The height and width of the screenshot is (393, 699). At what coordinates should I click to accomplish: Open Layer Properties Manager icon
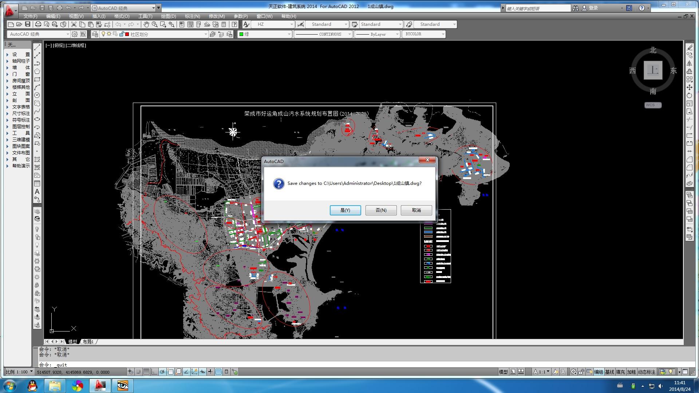95,34
